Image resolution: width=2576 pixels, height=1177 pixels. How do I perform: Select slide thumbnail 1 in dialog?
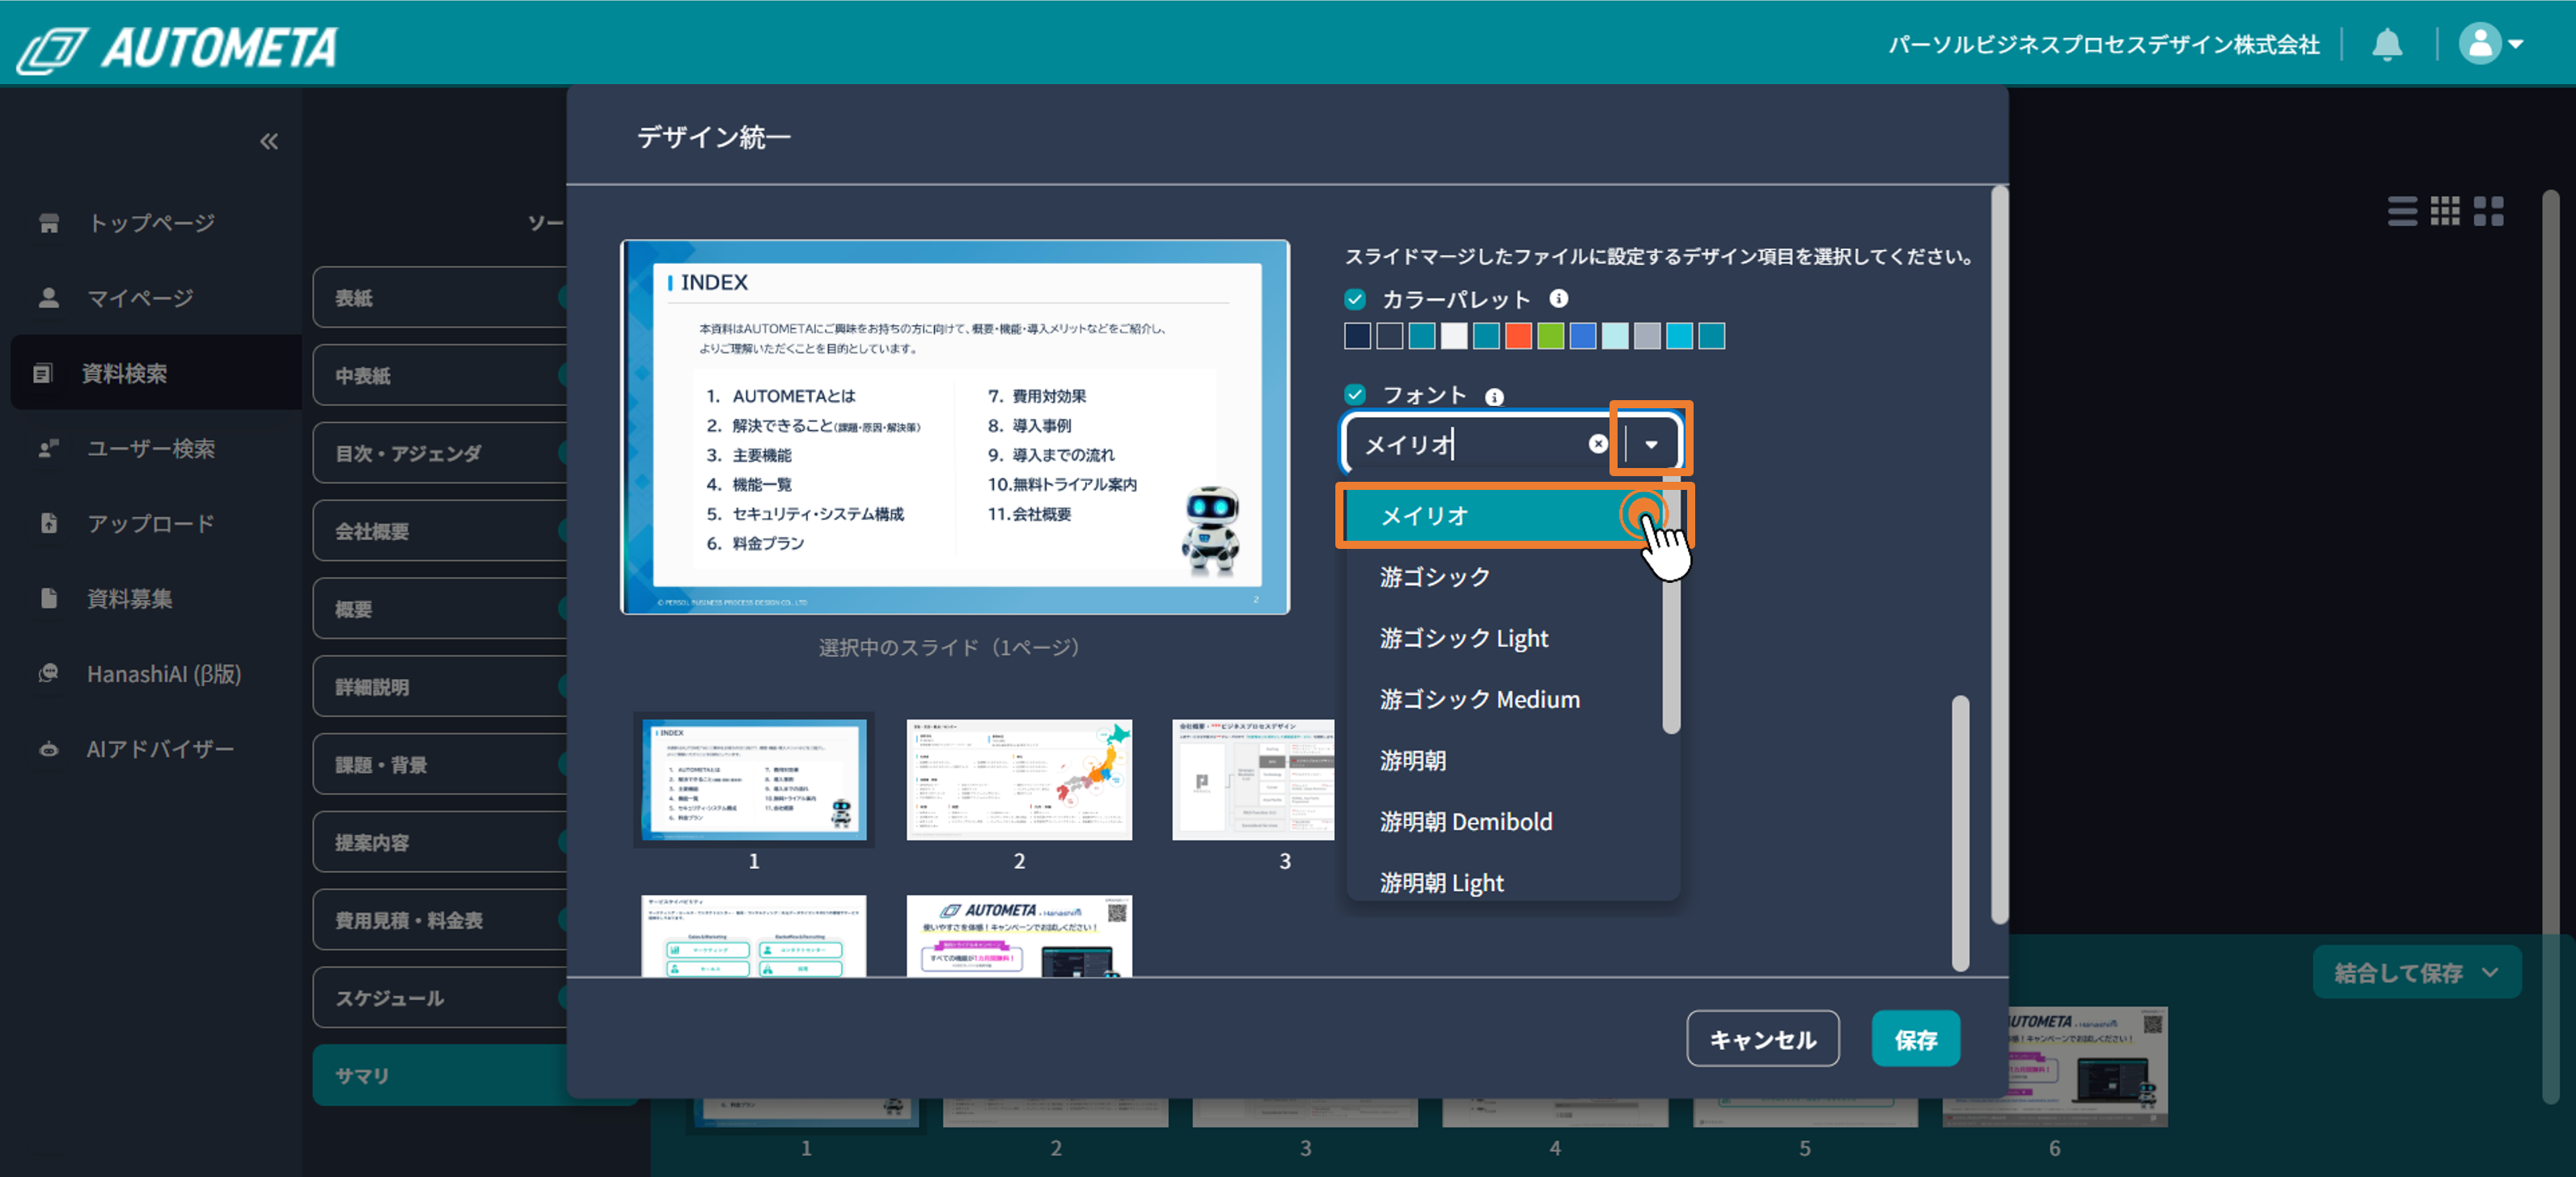point(754,779)
